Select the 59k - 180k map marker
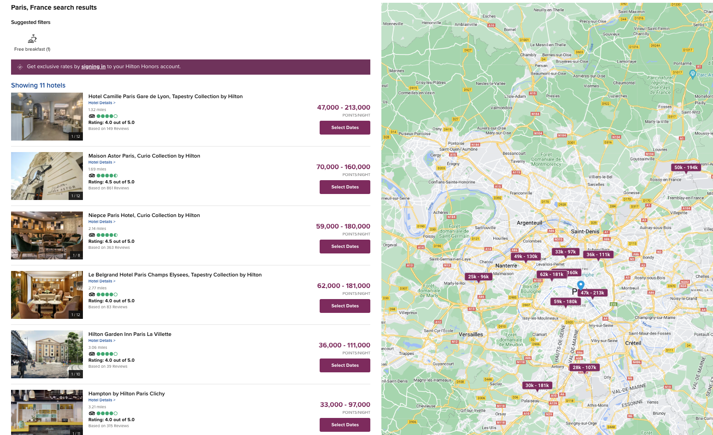Viewport: 713px width, 435px height. [565, 302]
